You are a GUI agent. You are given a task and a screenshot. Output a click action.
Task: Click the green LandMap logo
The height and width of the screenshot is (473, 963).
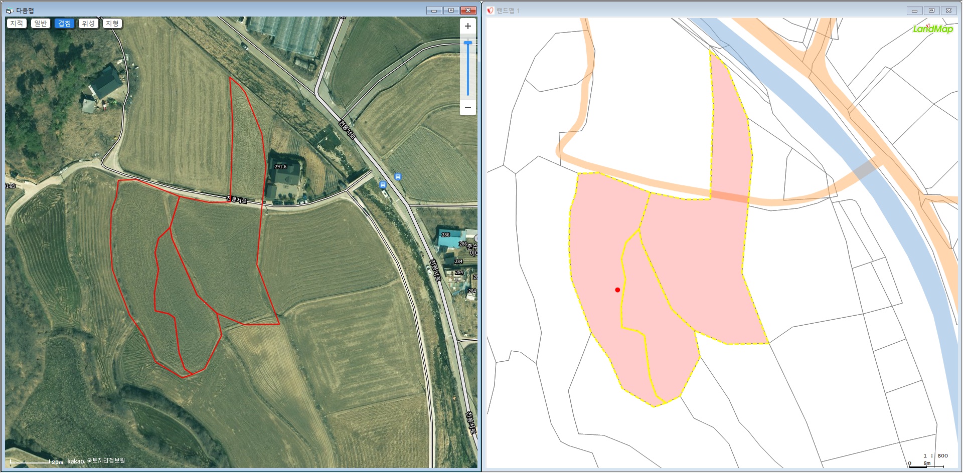[x=932, y=29]
